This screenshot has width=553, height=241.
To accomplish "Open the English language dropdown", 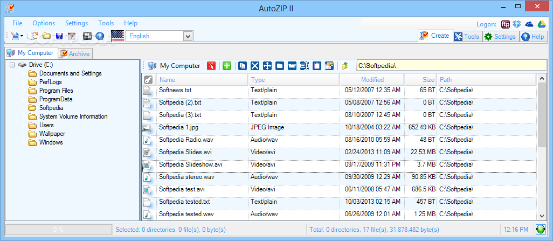I will [188, 36].
